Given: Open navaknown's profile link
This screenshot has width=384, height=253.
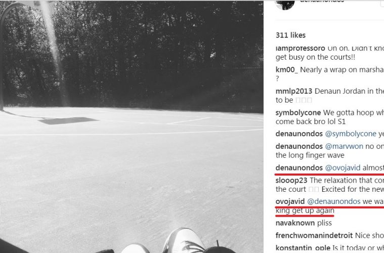Looking at the screenshot, I should [295, 223].
